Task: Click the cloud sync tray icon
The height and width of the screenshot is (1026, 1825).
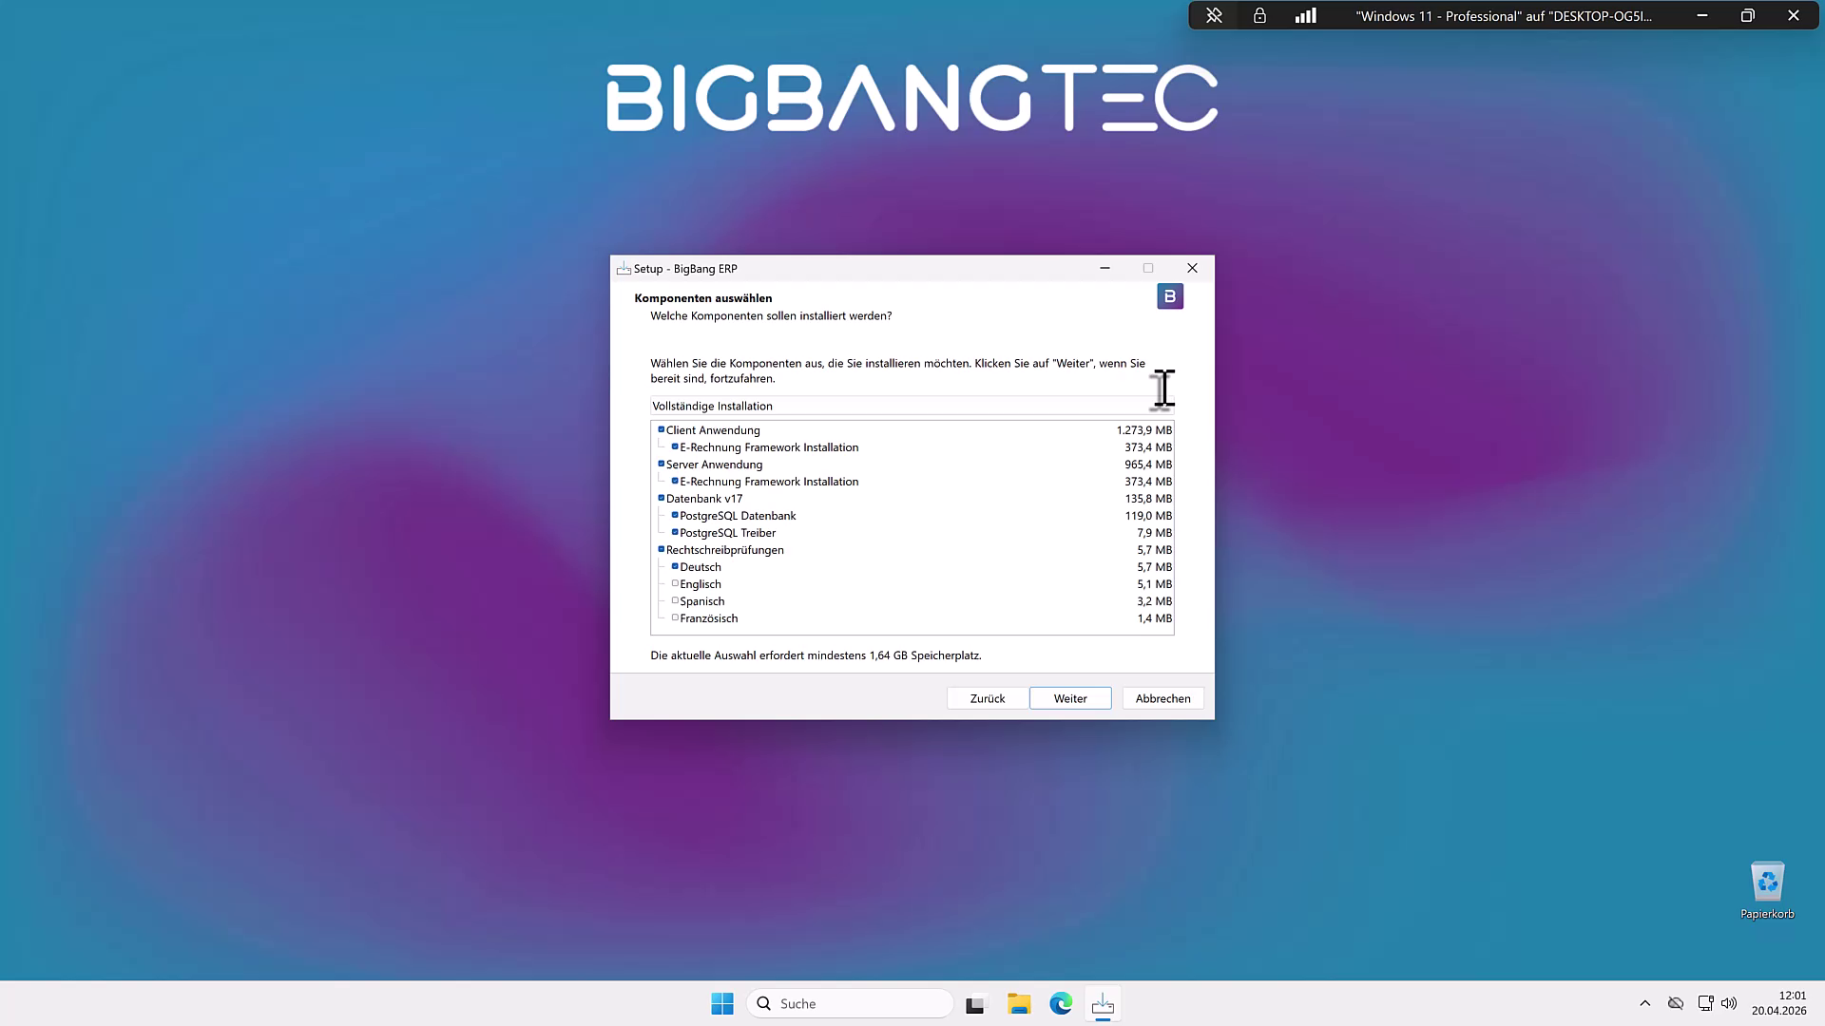Action: [x=1676, y=1003]
